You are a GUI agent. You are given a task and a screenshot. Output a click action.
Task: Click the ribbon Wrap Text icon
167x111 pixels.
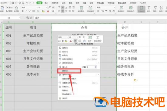pos(90,8)
